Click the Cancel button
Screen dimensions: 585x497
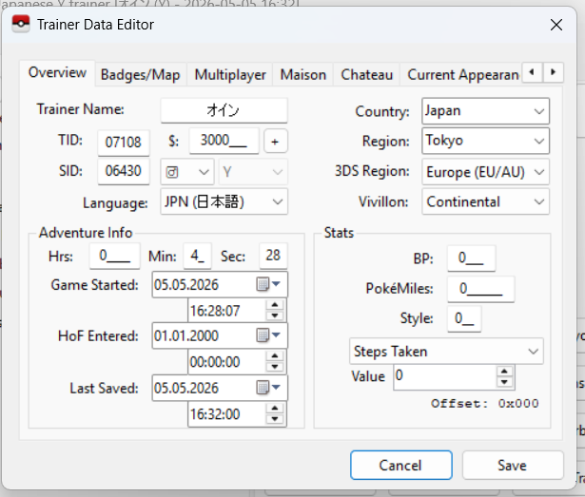(401, 465)
